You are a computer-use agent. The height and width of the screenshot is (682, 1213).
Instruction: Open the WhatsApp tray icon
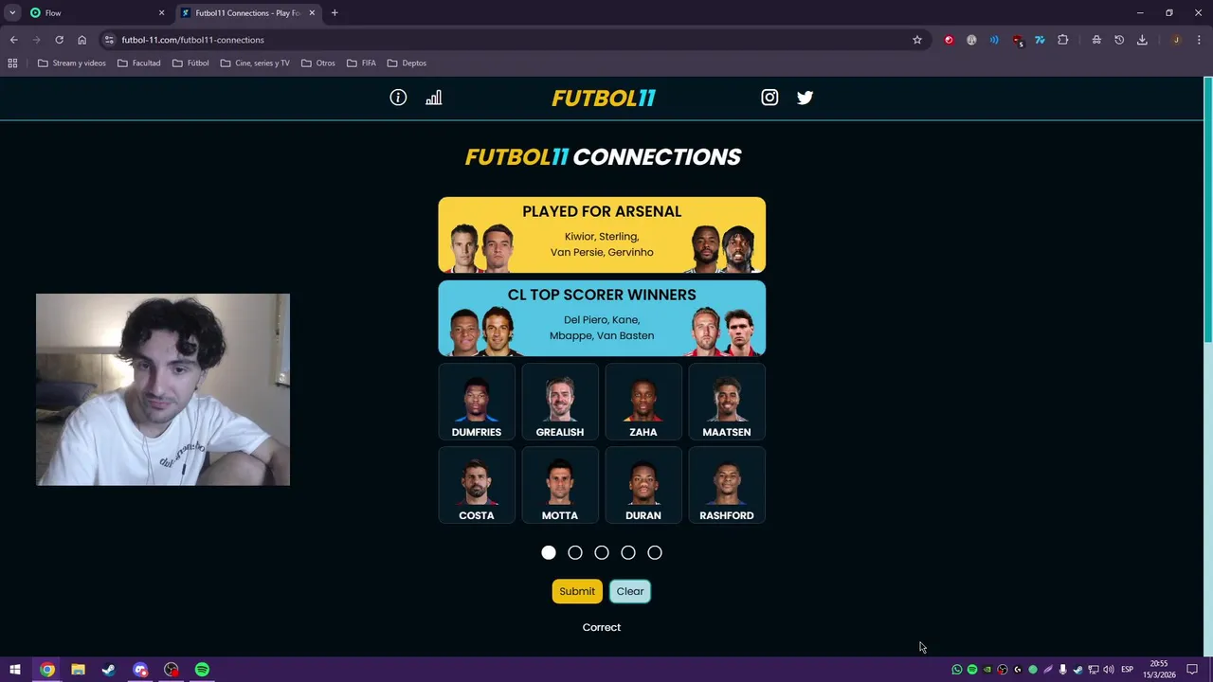coord(956,670)
